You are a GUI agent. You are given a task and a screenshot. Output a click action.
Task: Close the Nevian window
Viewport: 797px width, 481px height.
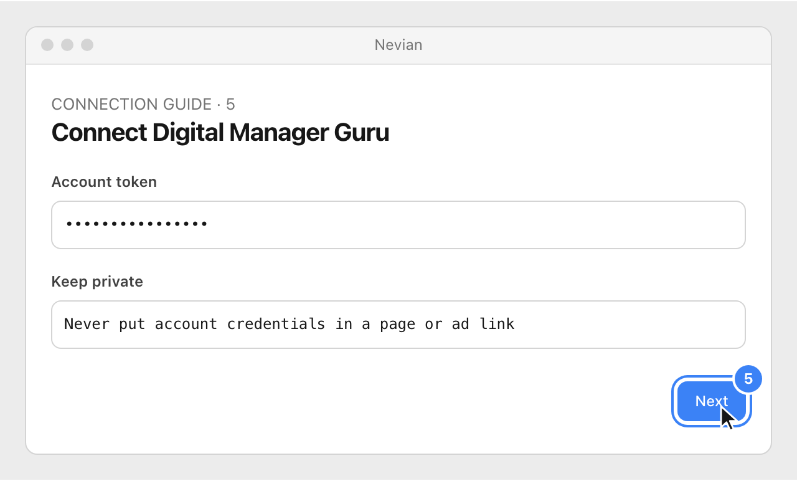(47, 45)
